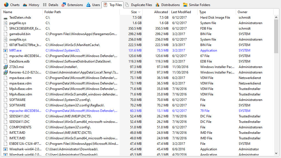
Task: Switch to the Details tab
Action: [x=51, y=5]
